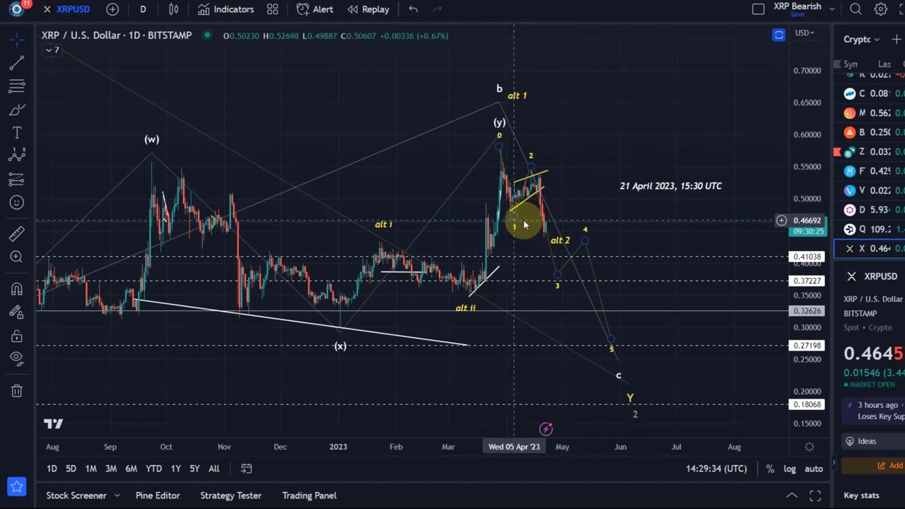Hide all drawings with eye icon
Screen dimensions: 905x509
(x=17, y=358)
